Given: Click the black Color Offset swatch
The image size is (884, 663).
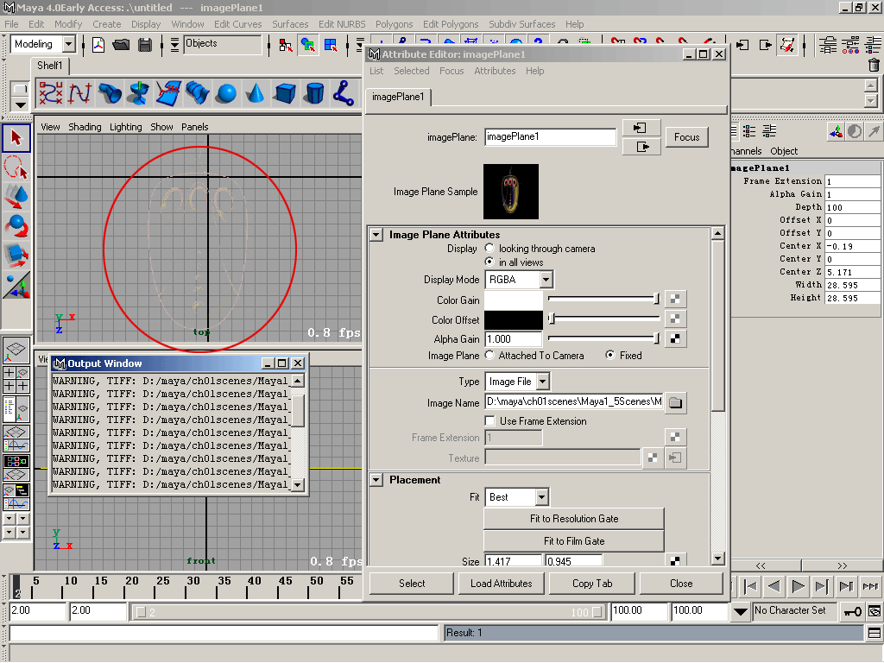Looking at the screenshot, I should coord(514,319).
